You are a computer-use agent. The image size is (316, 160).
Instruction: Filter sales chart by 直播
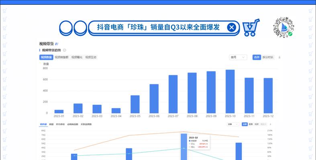coord(251,124)
